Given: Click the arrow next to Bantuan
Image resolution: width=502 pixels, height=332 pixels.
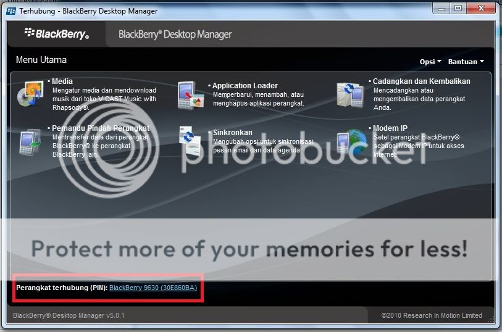Looking at the screenshot, I should tap(482, 61).
